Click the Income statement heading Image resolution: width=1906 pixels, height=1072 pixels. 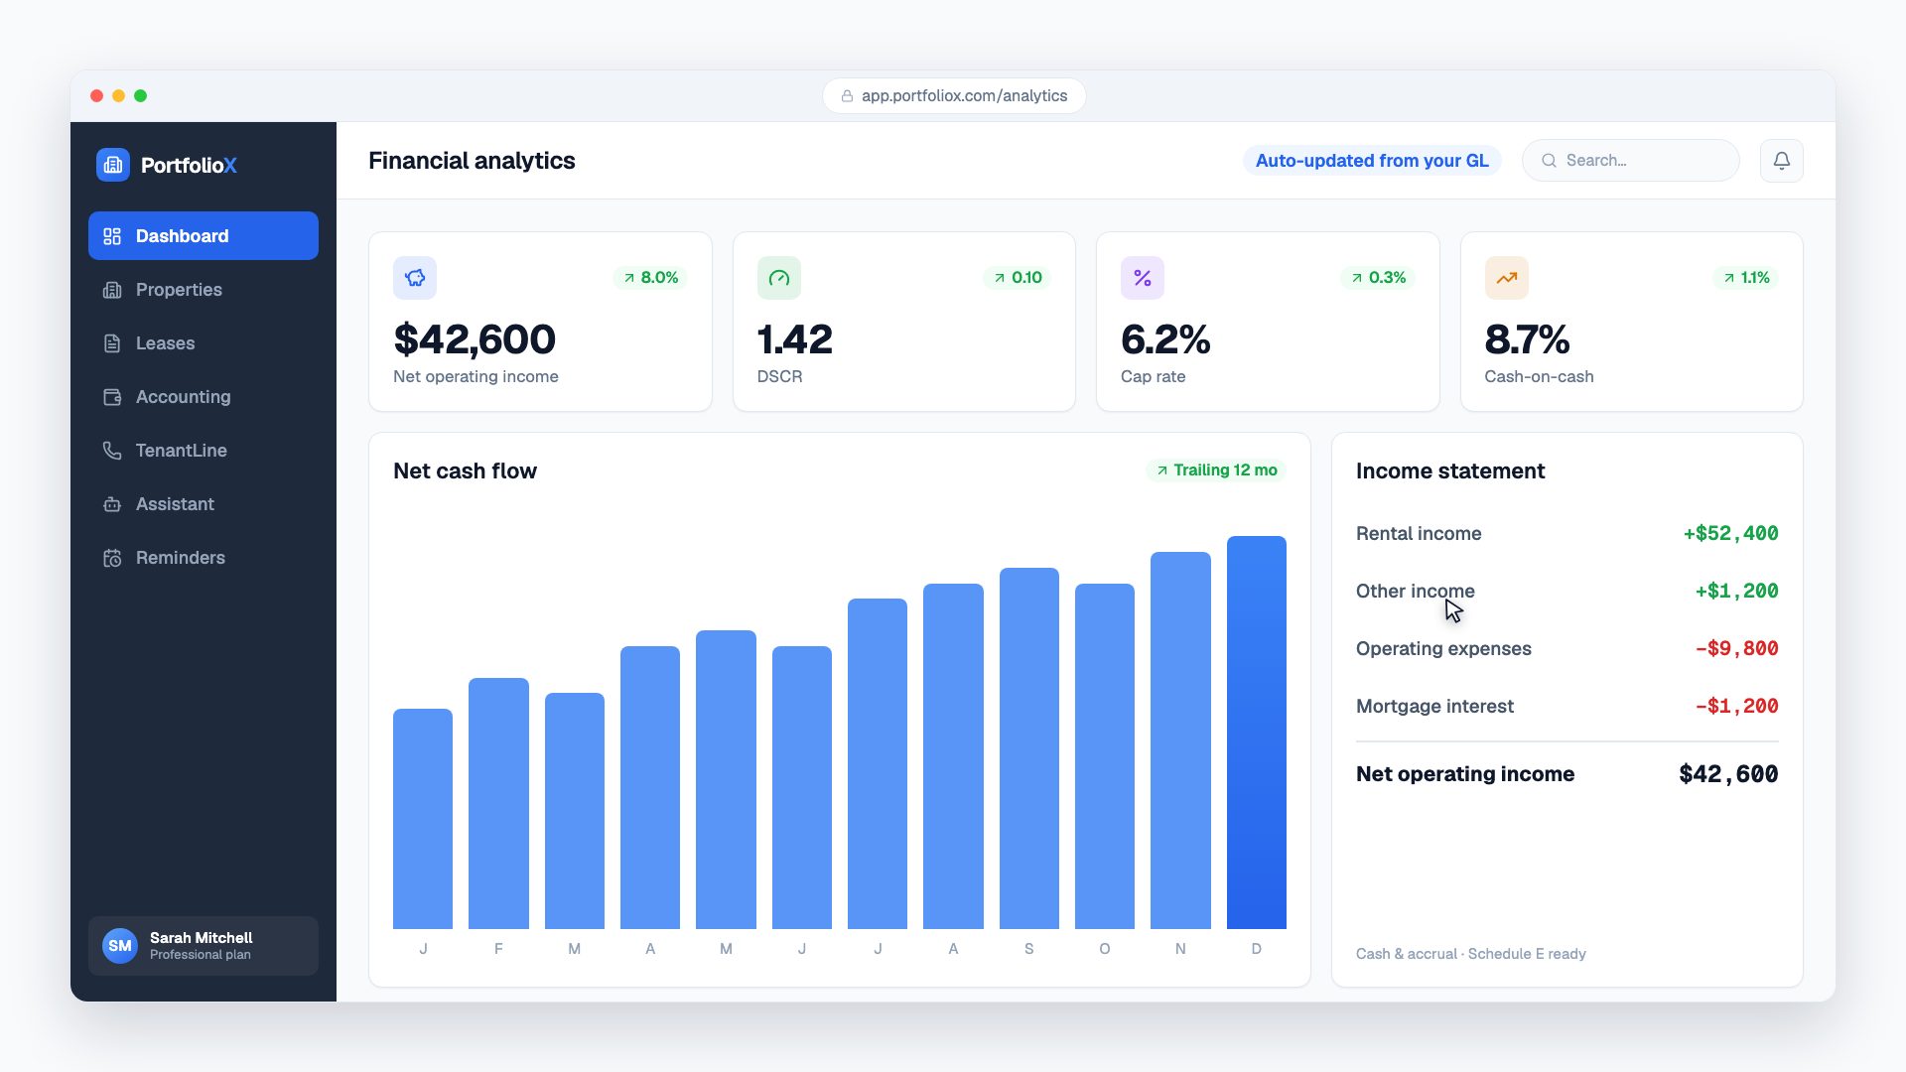[x=1450, y=470]
